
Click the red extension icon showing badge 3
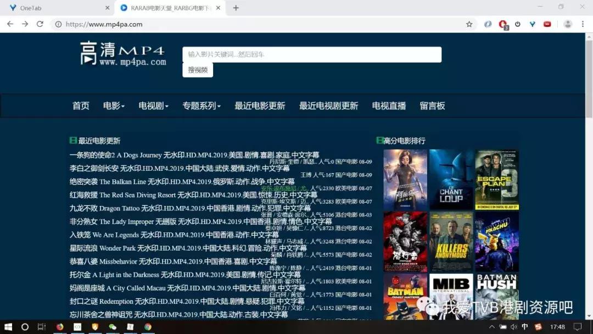502,24
